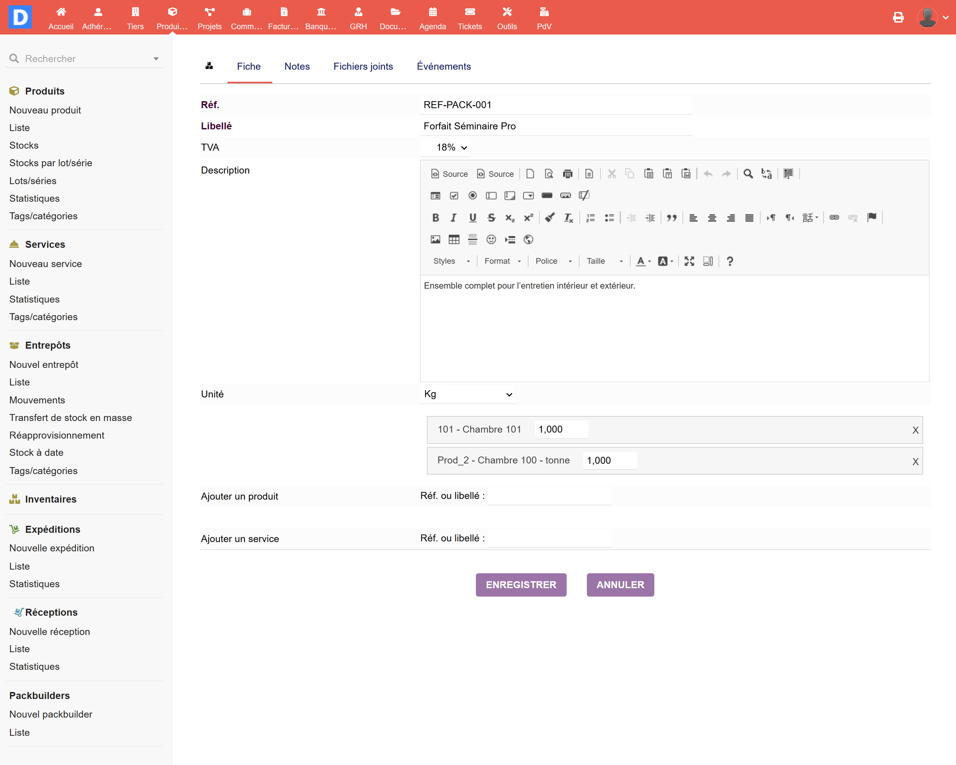This screenshot has height=765, width=956.
Task: Expand the Format dropdown in the editor
Action: click(502, 261)
